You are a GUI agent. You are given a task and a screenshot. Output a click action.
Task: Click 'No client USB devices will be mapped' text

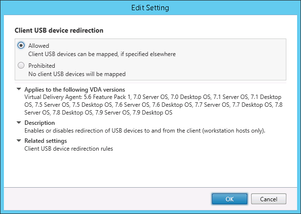pos(75,74)
